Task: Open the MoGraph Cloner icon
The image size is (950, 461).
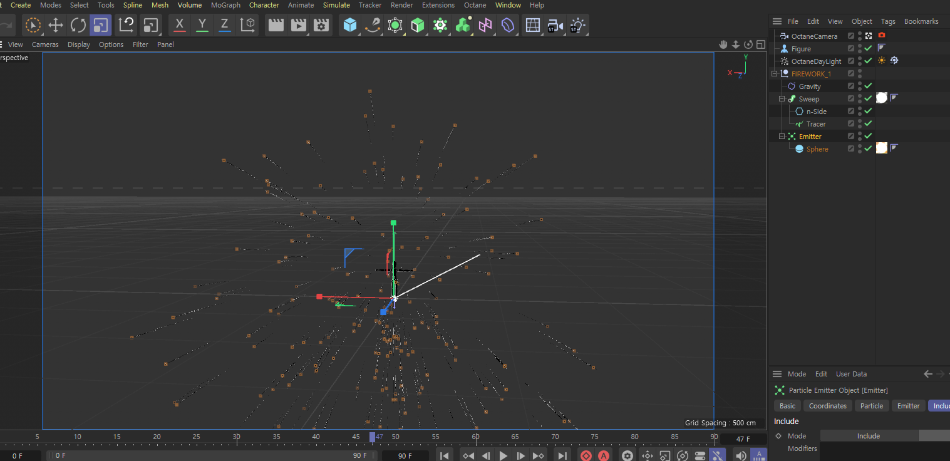Action: [x=440, y=25]
